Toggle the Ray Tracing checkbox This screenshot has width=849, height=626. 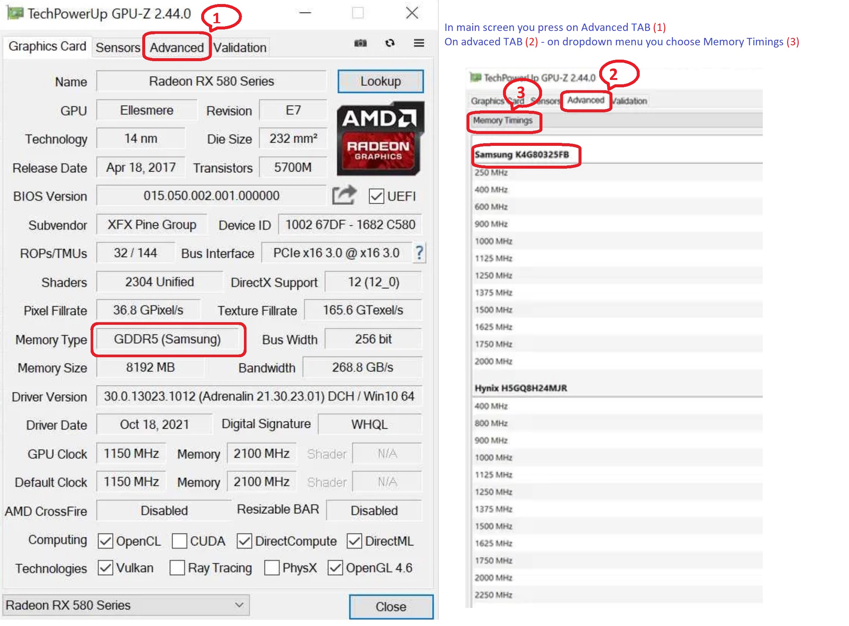coord(177,569)
